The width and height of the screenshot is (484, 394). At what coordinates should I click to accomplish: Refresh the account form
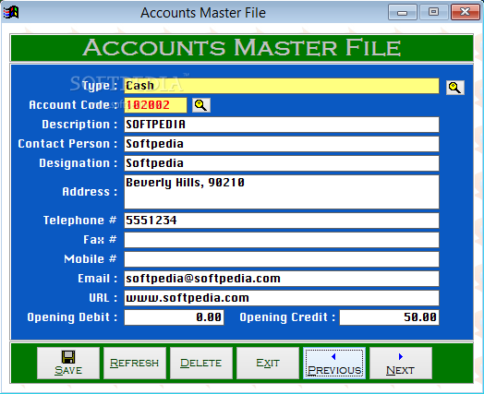(135, 363)
